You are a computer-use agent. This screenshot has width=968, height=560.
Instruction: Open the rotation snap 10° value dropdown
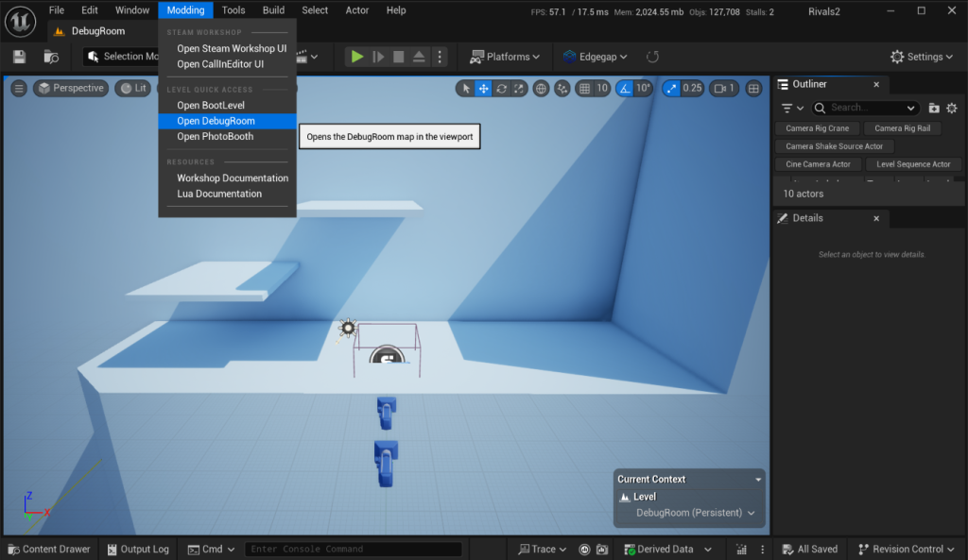pos(643,88)
